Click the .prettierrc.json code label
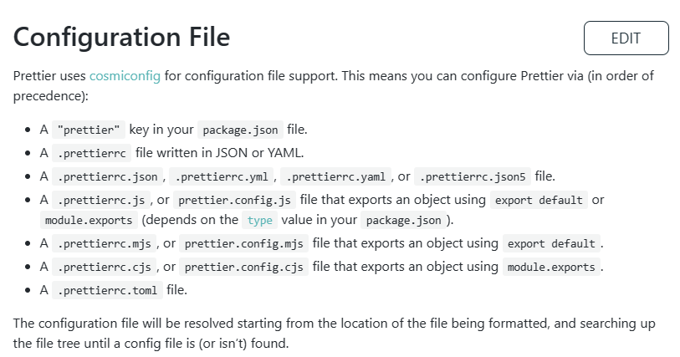Screen dimensions: 680x357 tap(108, 176)
